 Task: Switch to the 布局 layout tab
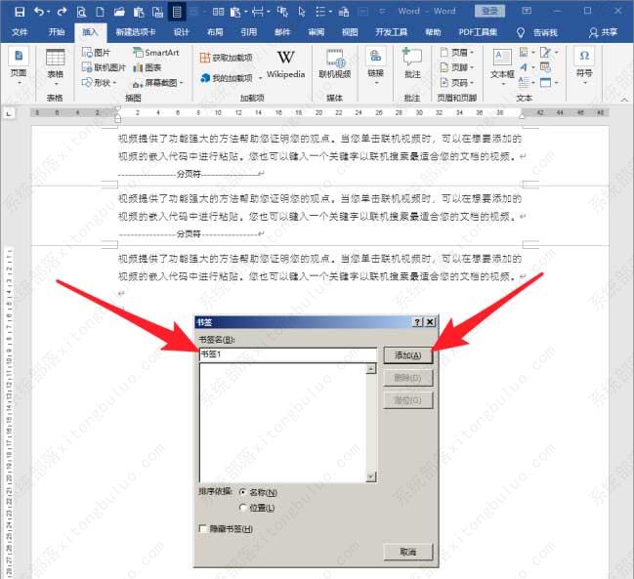tap(214, 31)
